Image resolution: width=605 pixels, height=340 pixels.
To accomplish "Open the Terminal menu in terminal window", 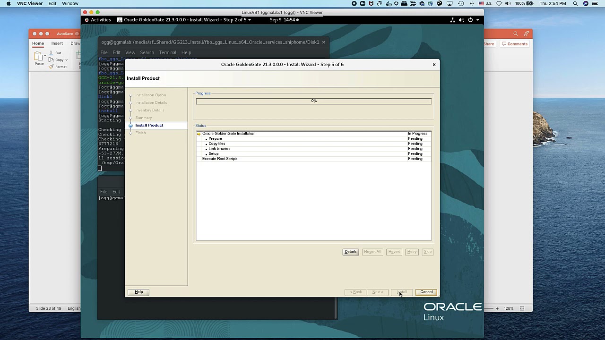I will point(167,52).
